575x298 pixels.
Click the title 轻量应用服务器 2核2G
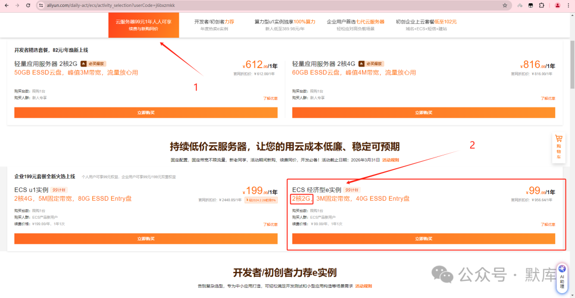pyautogui.click(x=46, y=64)
